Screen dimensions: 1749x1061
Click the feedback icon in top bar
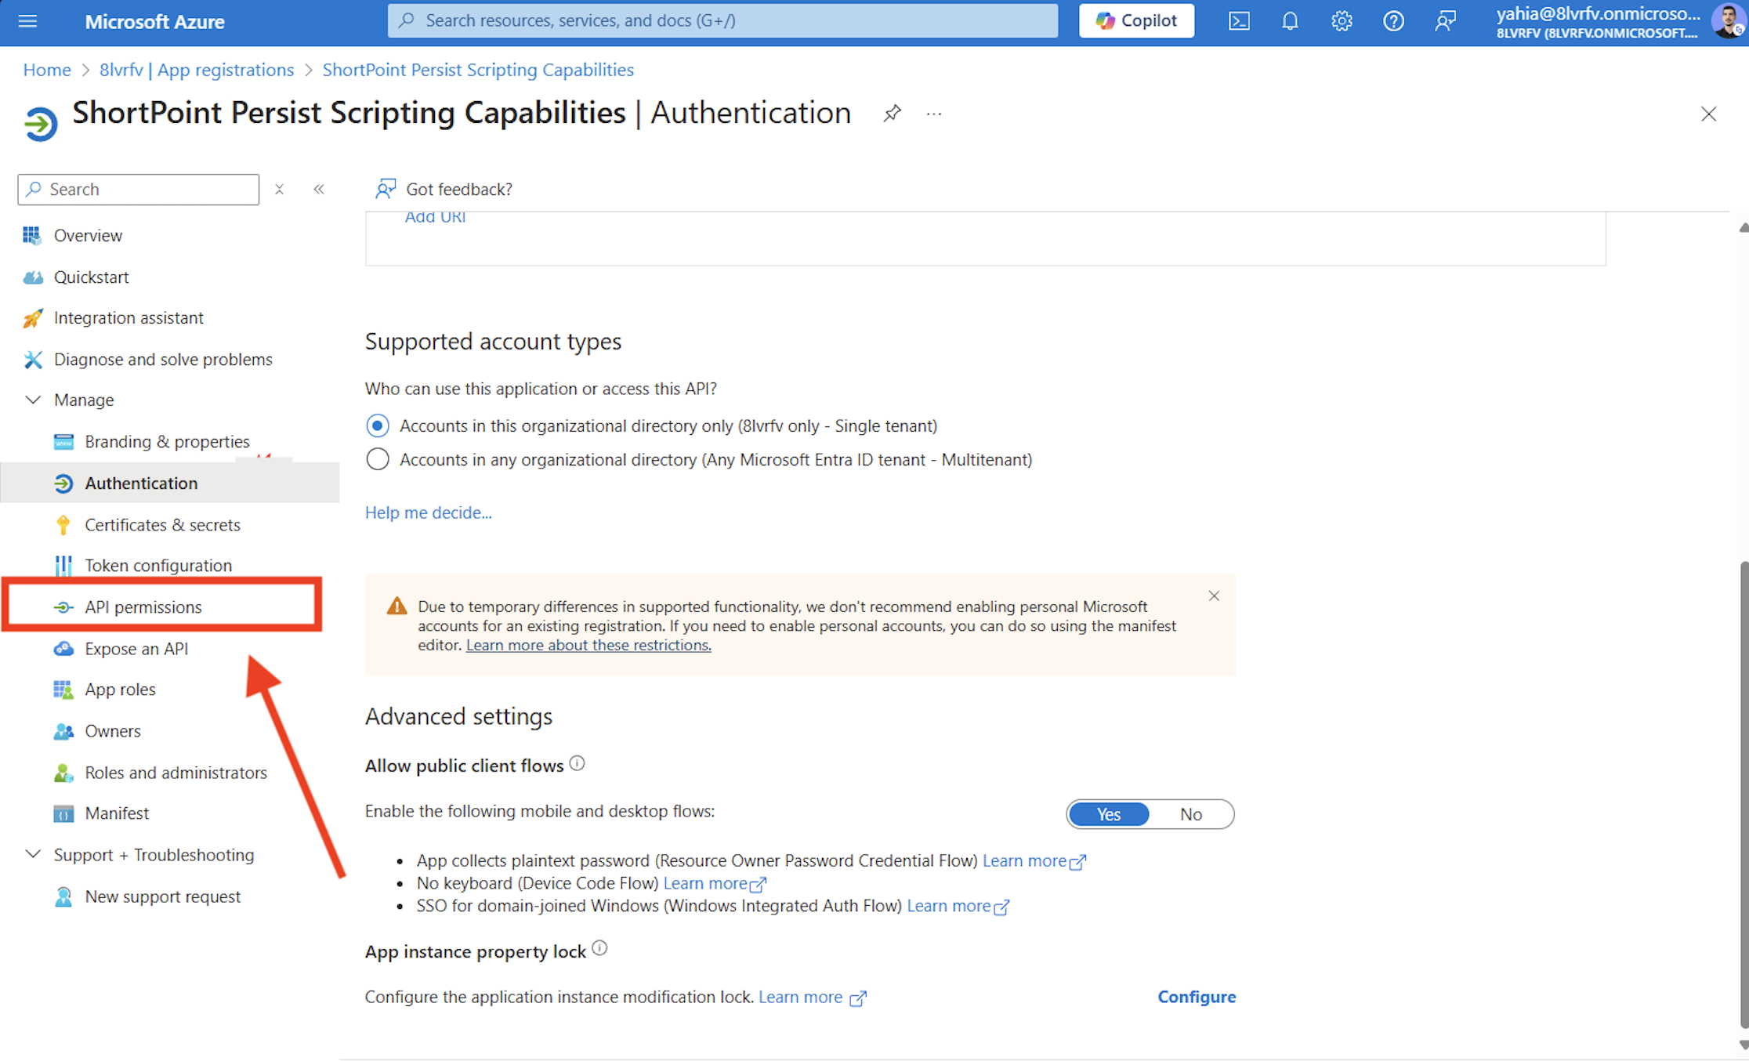(1445, 21)
